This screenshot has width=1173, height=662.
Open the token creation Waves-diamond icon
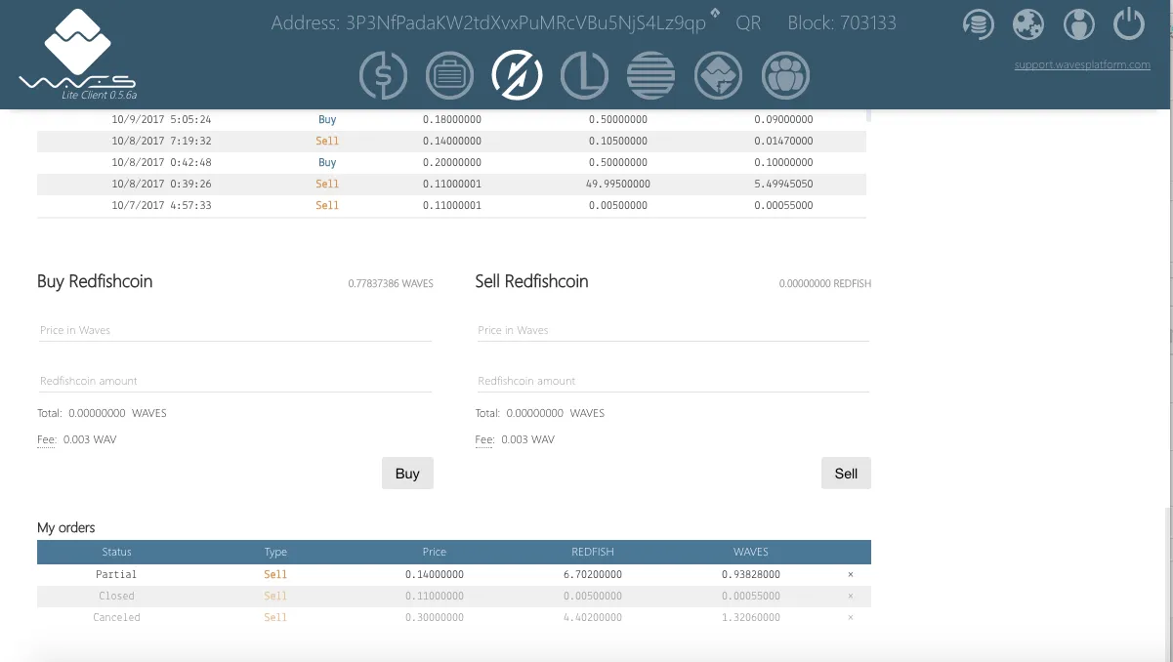pyautogui.click(x=718, y=75)
